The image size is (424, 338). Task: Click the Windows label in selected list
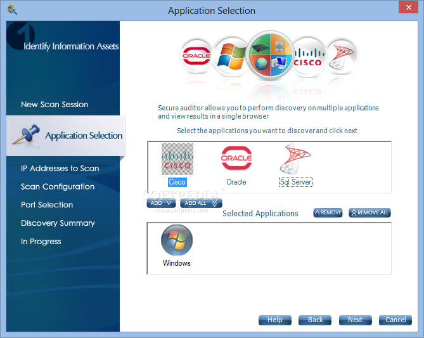[x=177, y=263]
